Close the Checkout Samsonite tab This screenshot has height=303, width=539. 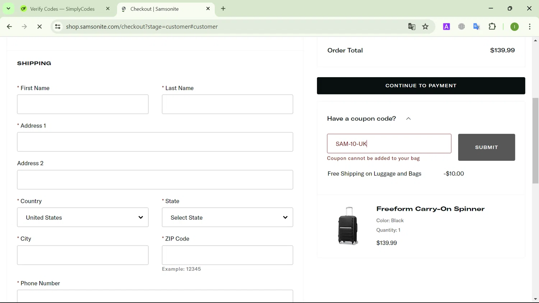coord(208,9)
